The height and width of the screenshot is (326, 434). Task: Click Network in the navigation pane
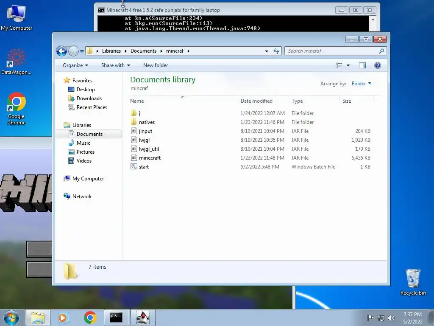click(x=82, y=197)
